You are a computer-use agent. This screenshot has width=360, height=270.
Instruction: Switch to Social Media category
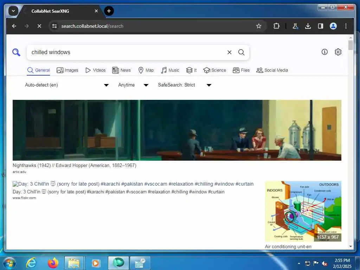pyautogui.click(x=272, y=70)
